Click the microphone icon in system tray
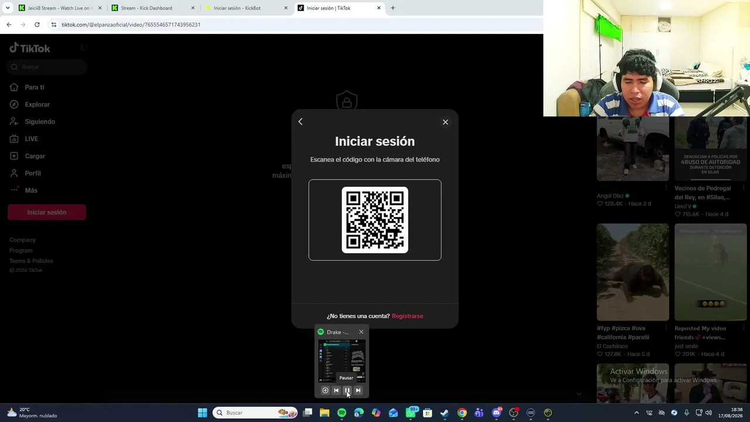 coord(687,413)
